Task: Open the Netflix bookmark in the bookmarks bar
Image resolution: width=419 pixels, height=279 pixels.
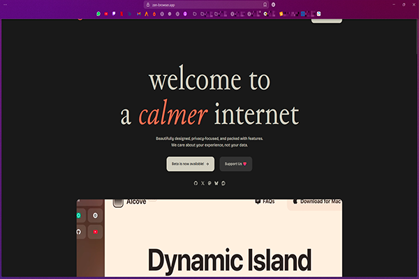Action: (122, 14)
